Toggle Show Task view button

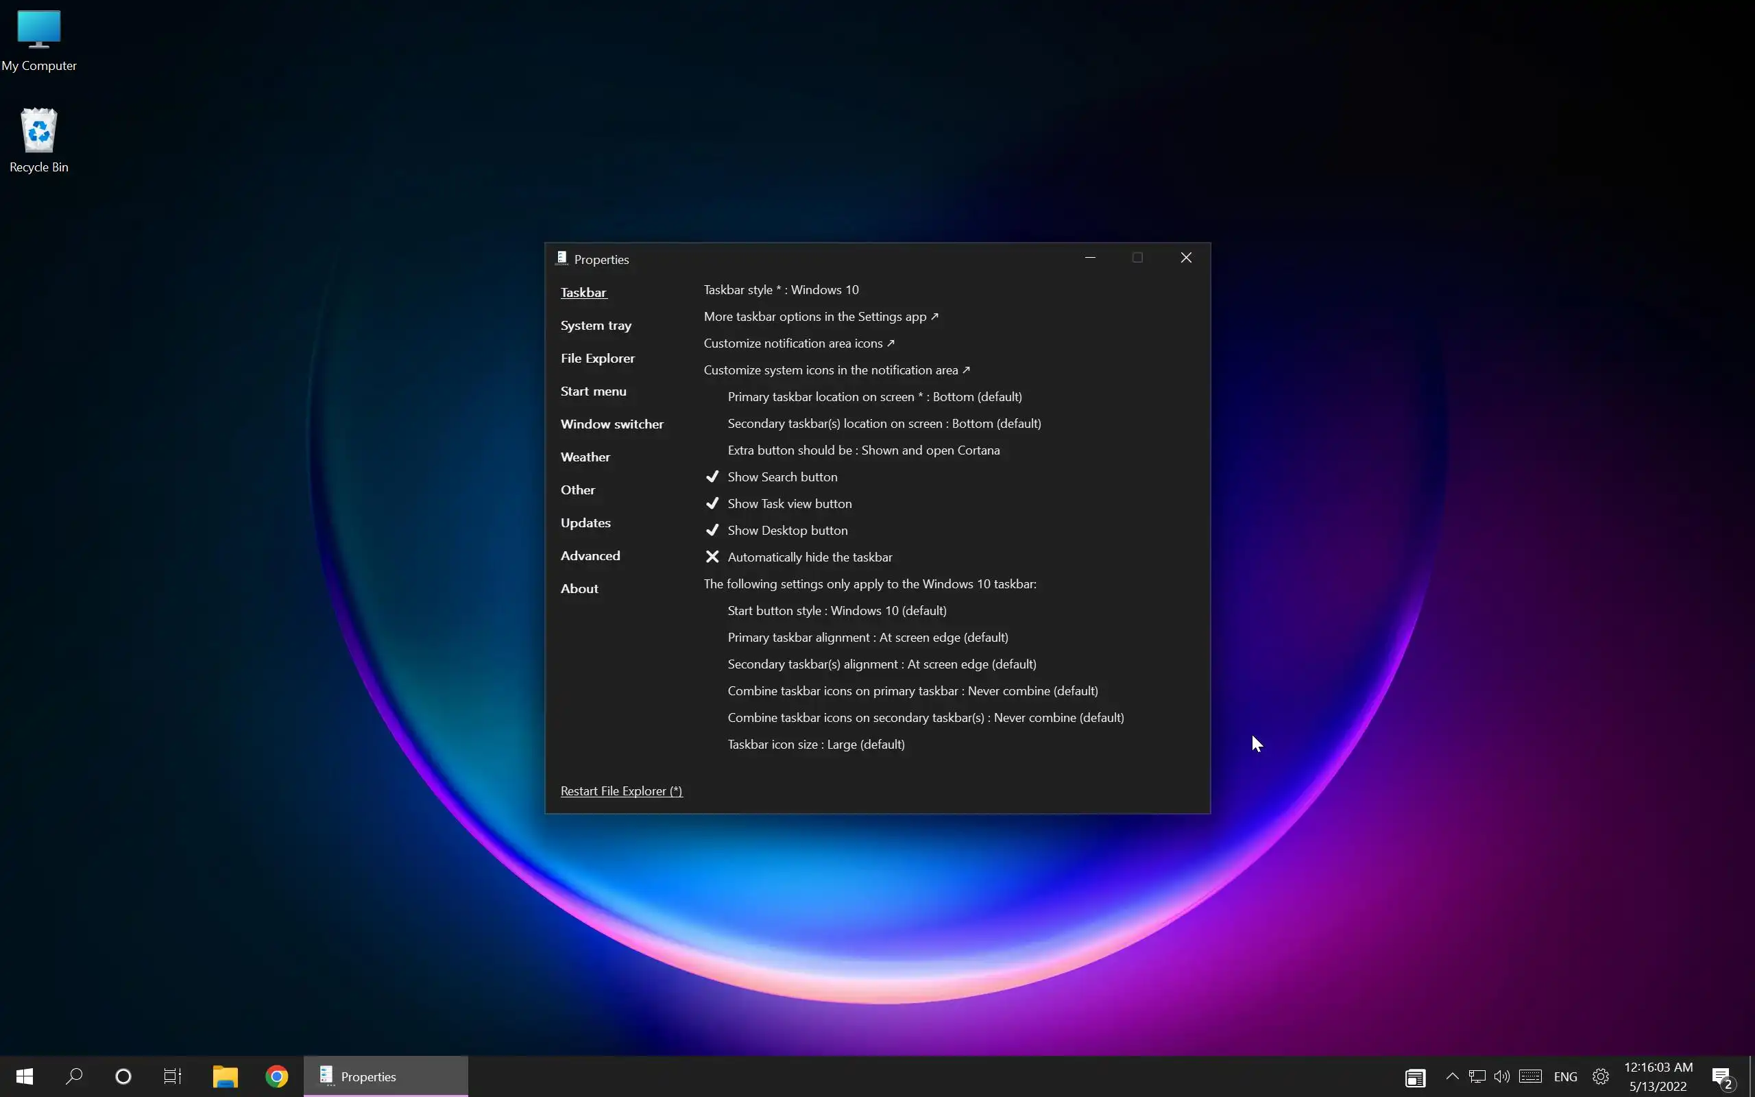tap(789, 503)
